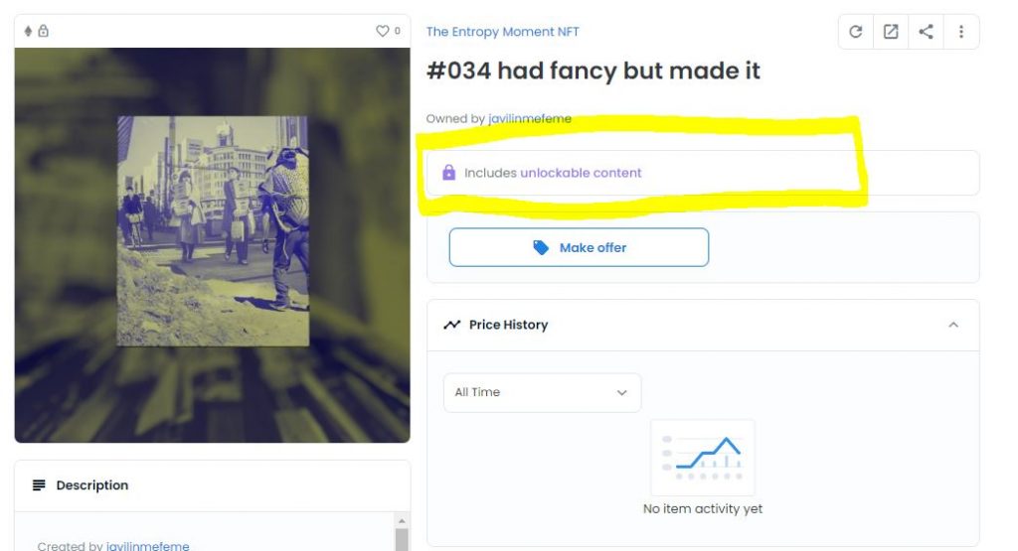The image size is (1018, 551).
Task: Open owner javilinmefeme profile link
Action: coord(530,118)
